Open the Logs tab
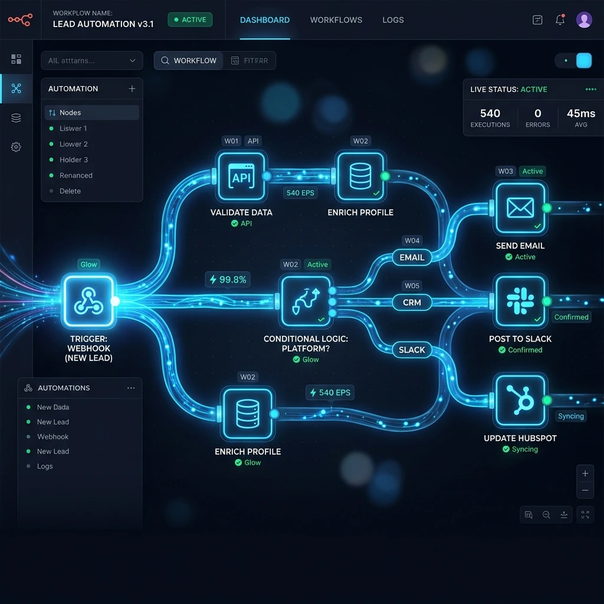The image size is (604, 604). coord(393,20)
